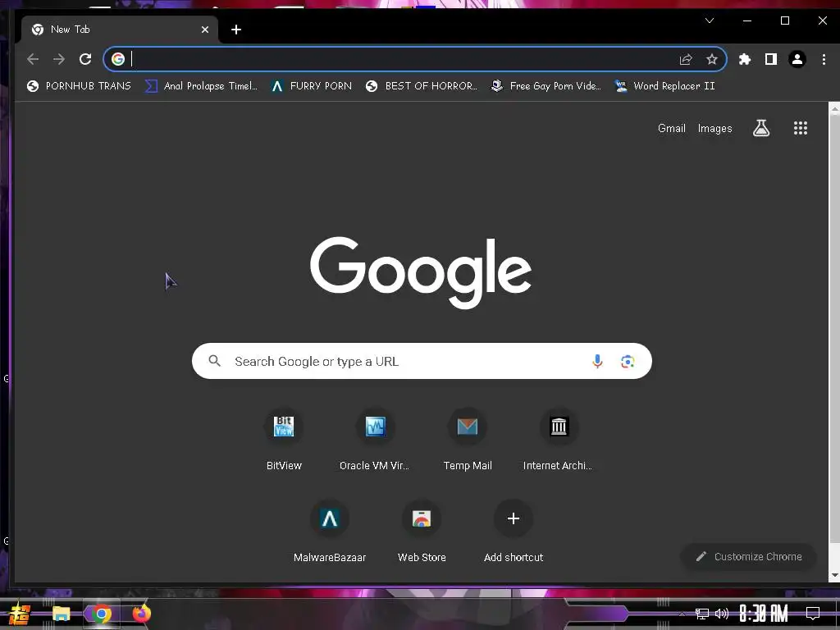The height and width of the screenshot is (630, 840).
Task: Open the Images link
Action: (714, 129)
